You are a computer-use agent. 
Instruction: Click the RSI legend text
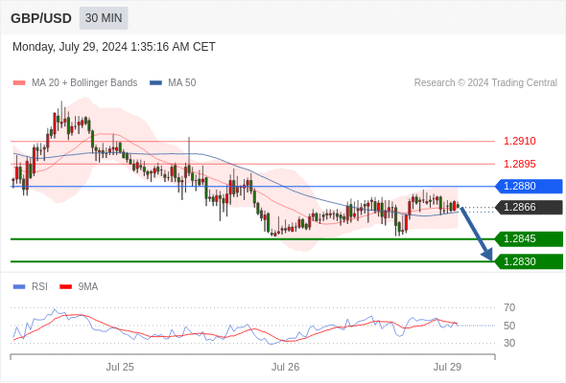[x=39, y=287]
